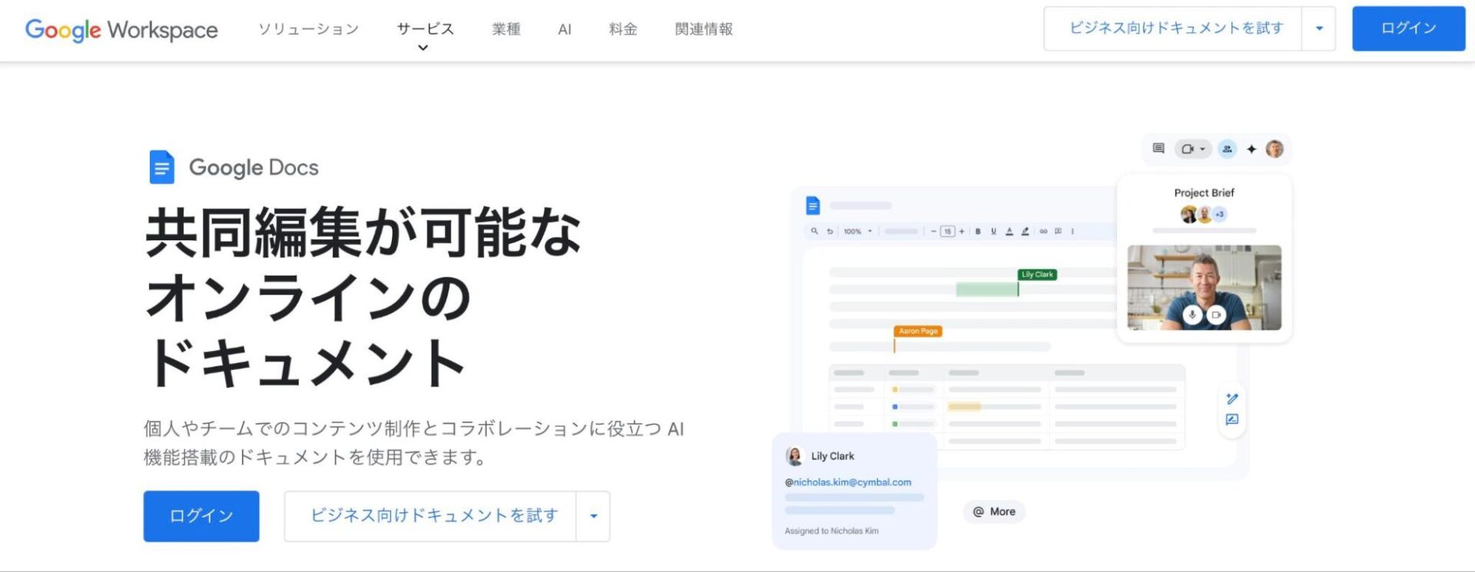Open the @nicholas.kim@cymbal.com mention link
Screen dimensions: 1475x572
tap(848, 482)
